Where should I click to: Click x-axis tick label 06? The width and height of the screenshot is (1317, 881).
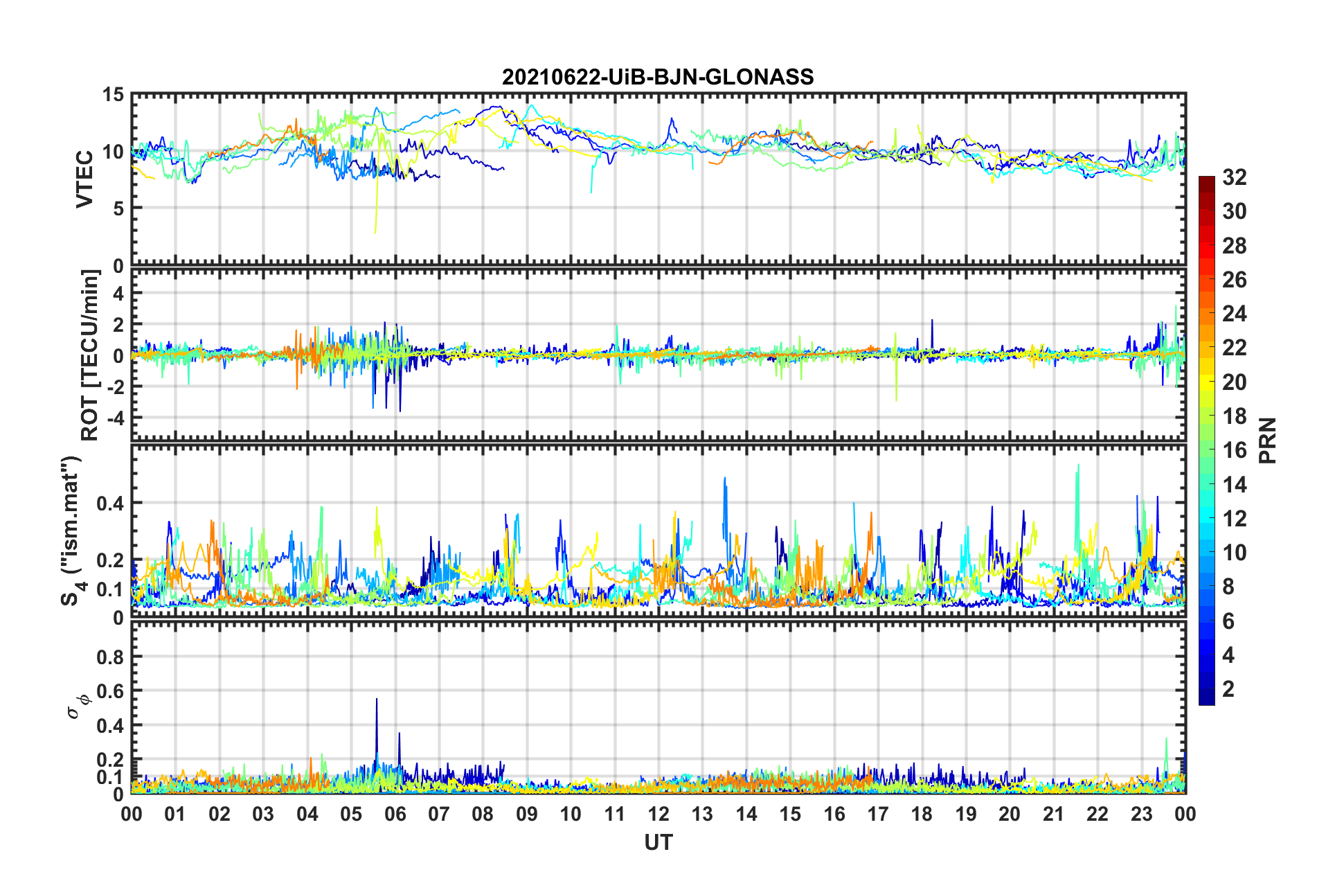pyautogui.click(x=395, y=814)
